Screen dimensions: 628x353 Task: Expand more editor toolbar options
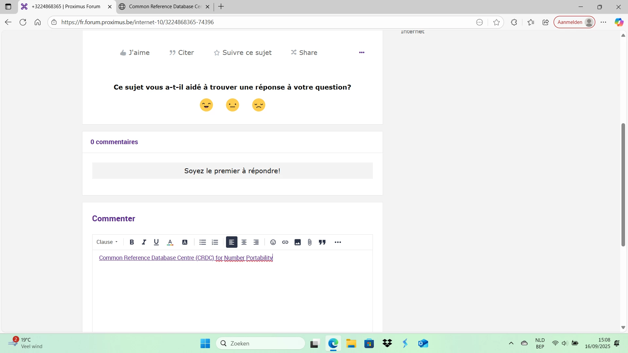click(338, 242)
